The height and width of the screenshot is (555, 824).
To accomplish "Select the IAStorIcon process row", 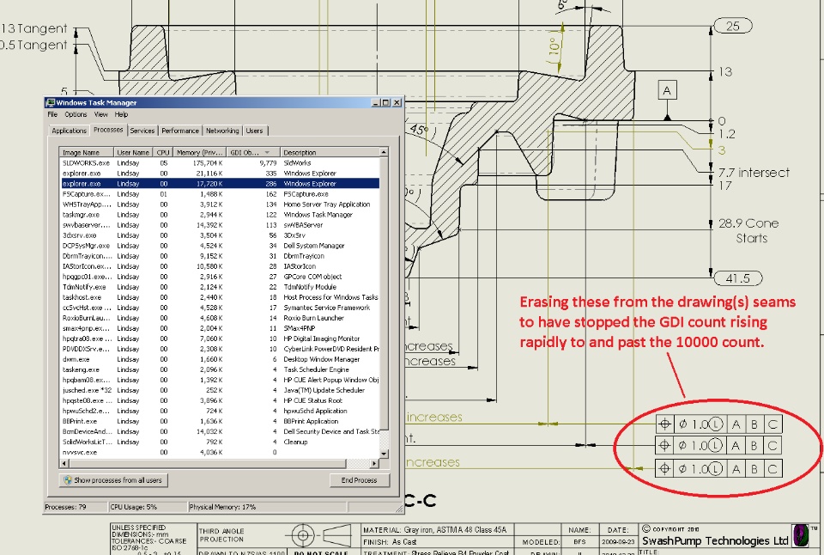I will pos(219,266).
